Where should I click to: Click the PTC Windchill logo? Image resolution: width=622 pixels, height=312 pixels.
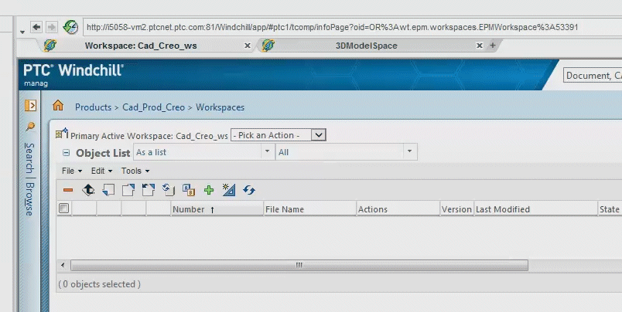point(73,70)
